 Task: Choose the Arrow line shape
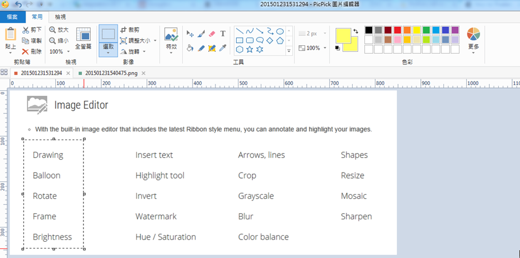pos(260,31)
